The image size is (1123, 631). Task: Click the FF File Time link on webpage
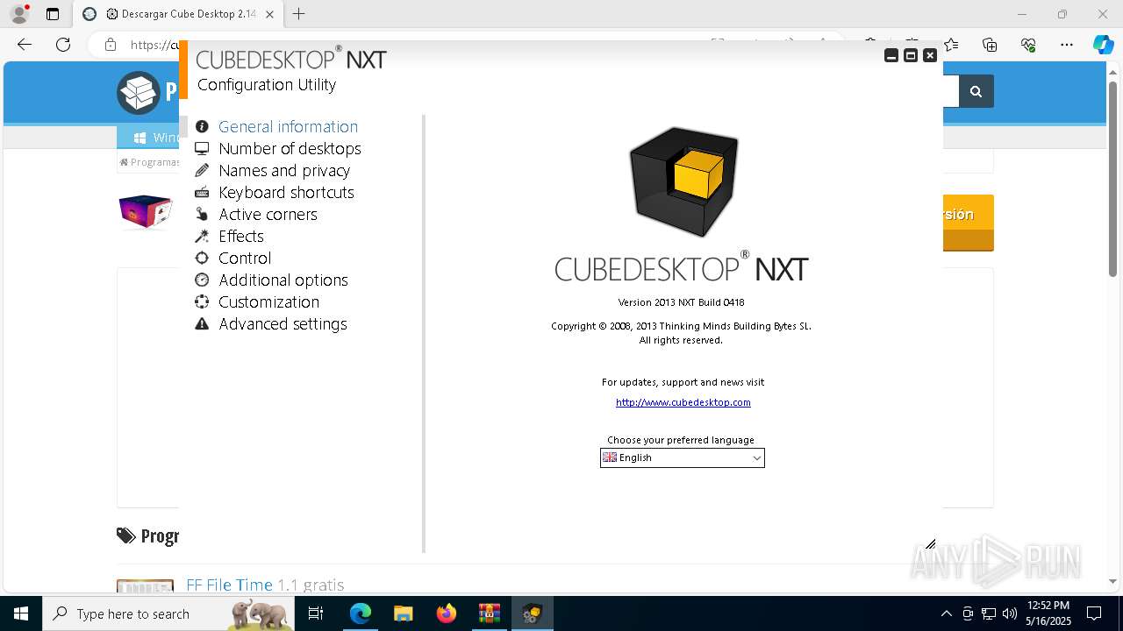pyautogui.click(x=229, y=585)
